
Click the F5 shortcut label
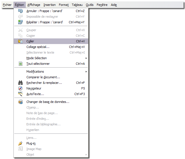[x=83, y=88]
